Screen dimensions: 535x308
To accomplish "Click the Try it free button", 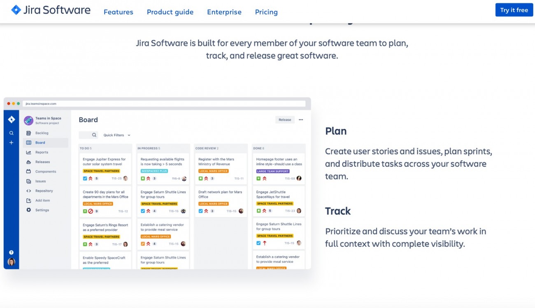I will click(514, 10).
